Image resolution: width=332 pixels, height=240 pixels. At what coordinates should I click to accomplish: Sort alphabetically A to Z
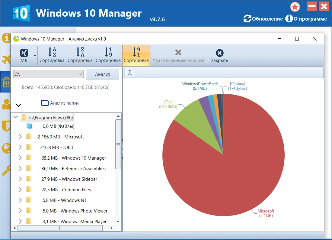[52, 56]
